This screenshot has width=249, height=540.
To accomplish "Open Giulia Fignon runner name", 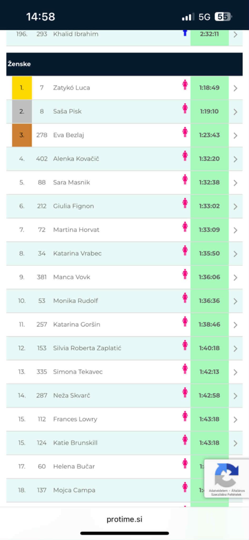I will tap(73, 206).
